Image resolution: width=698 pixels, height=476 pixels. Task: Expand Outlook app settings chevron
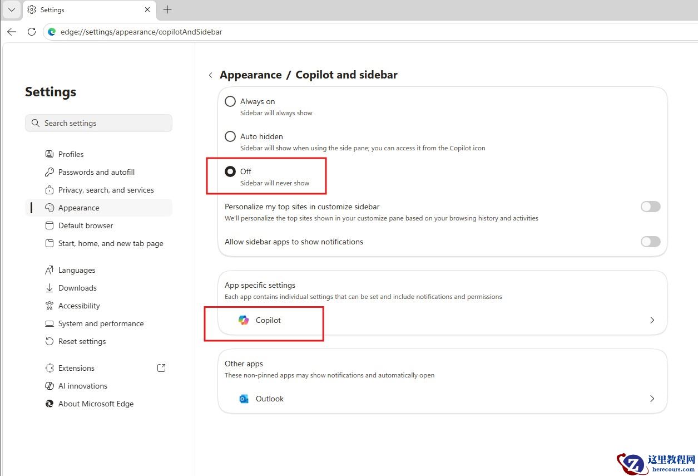pos(652,399)
